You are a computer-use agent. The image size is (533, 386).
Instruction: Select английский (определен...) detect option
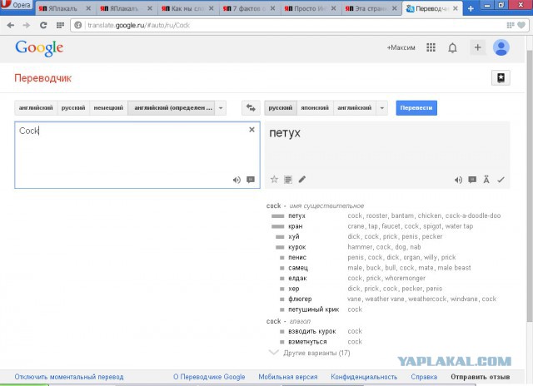click(x=172, y=108)
